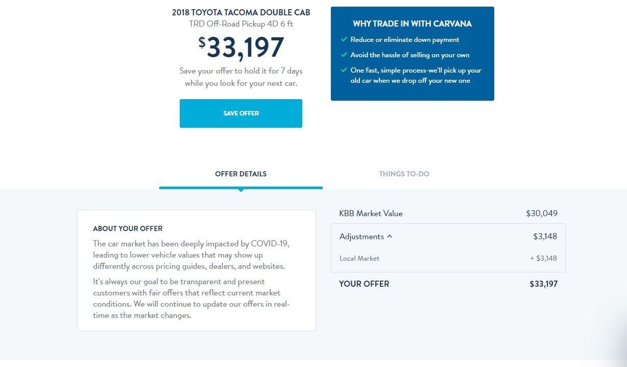
Task: Click the KBB Market Value label
Action: [x=371, y=214]
